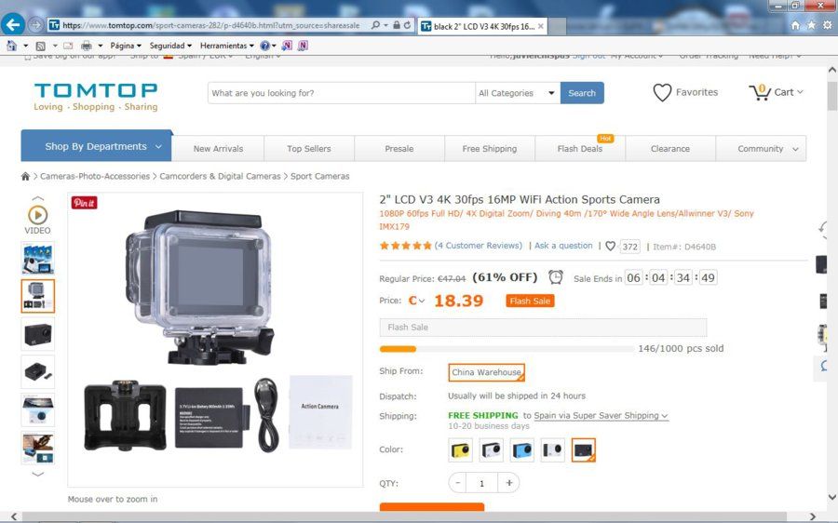Open browser settings gear icon
Screen dimensions: 838x523
pyautogui.click(x=828, y=26)
